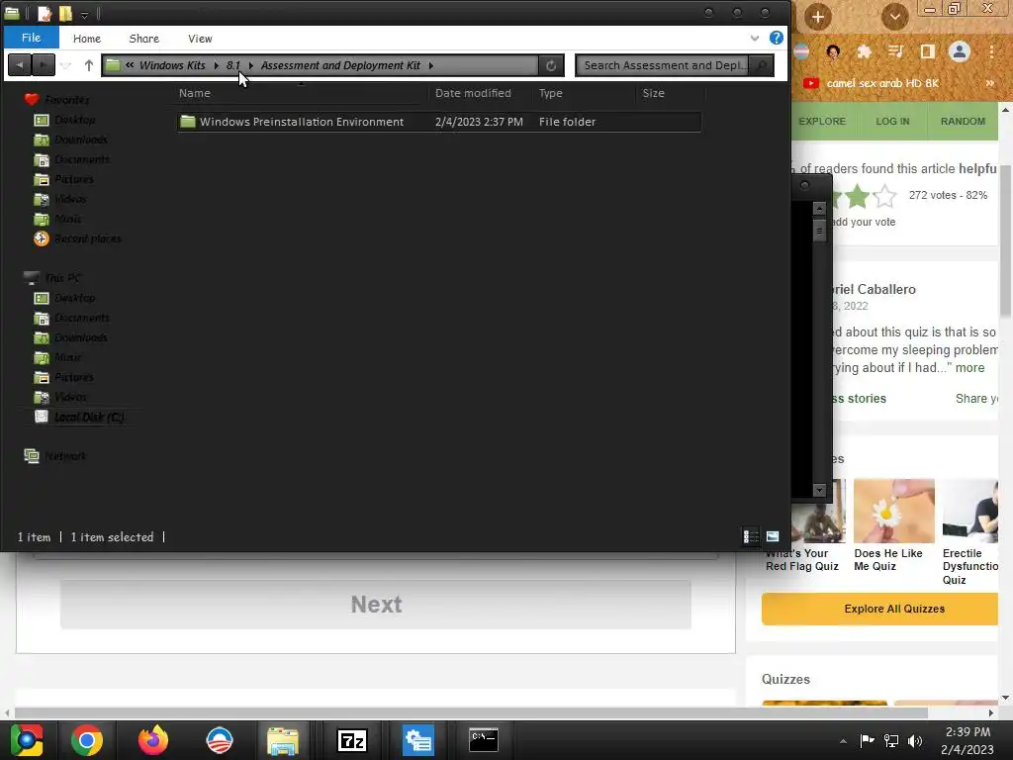This screenshot has width=1013, height=760.
Task: Click Windows Kits in the address bar
Action: pos(172,65)
